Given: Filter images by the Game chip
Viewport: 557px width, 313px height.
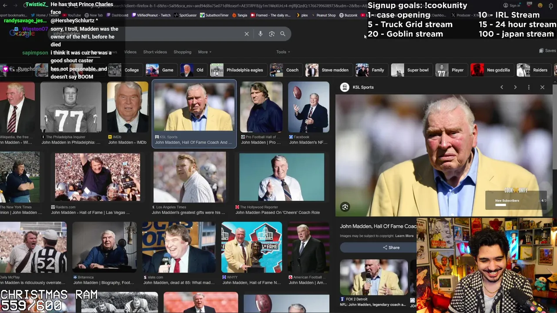Looking at the screenshot, I should click(x=161, y=70).
